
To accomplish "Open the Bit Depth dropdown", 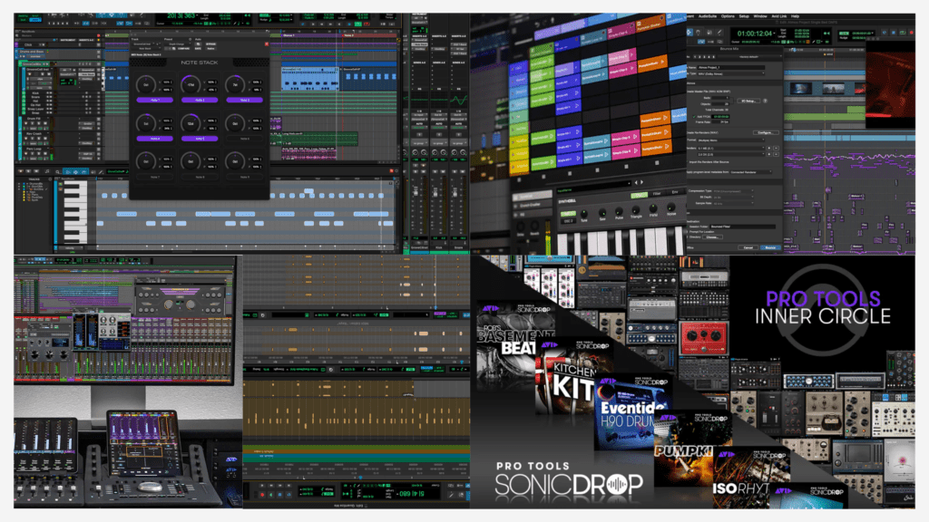I will [733, 197].
